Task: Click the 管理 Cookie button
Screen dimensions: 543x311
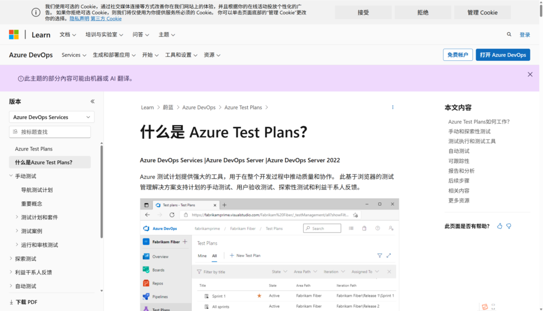Action: (x=482, y=13)
